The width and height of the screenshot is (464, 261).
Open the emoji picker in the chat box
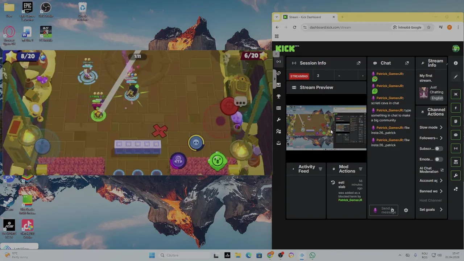tap(392, 210)
